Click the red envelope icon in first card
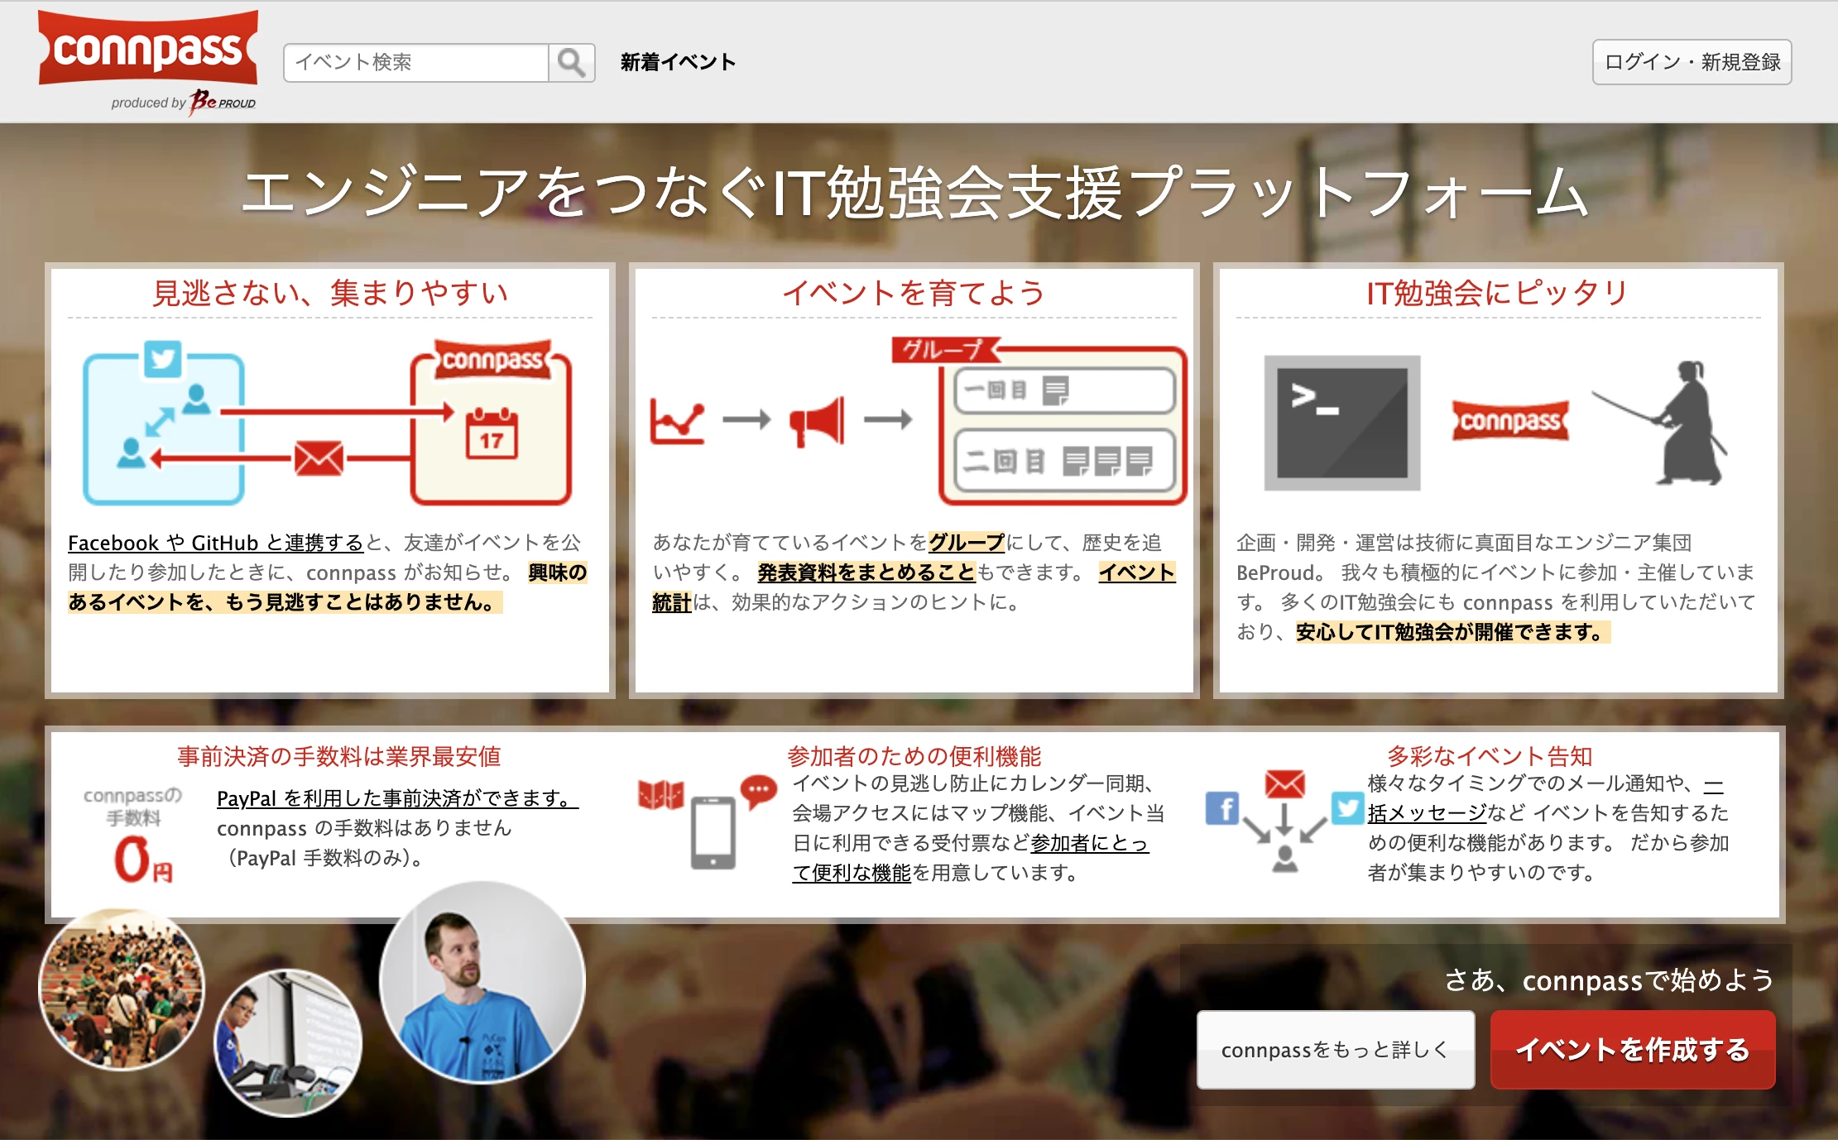 pos(319,457)
